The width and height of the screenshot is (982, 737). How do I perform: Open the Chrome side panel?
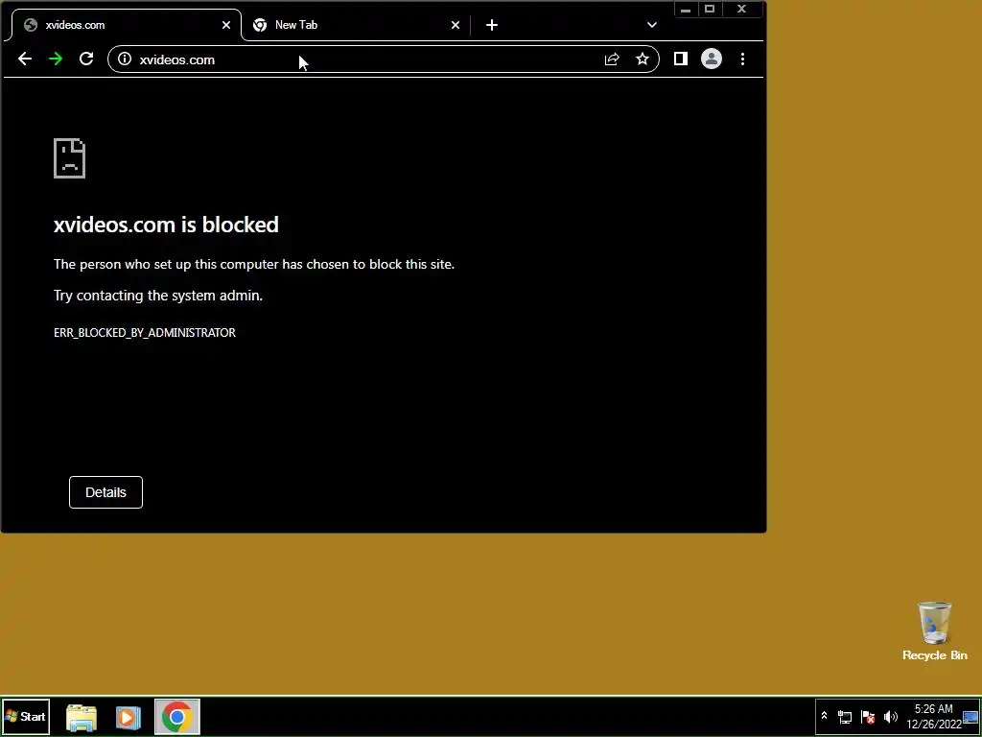coord(681,59)
